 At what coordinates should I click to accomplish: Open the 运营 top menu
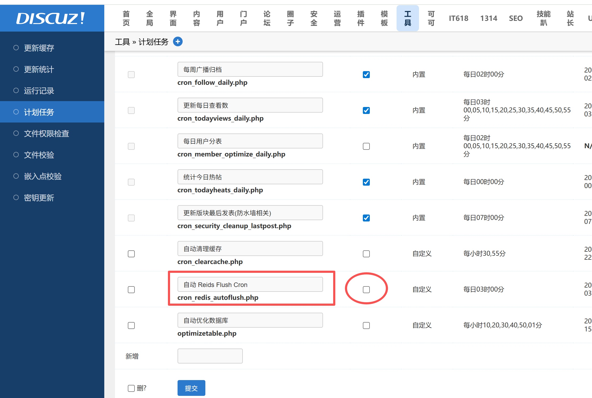click(337, 18)
